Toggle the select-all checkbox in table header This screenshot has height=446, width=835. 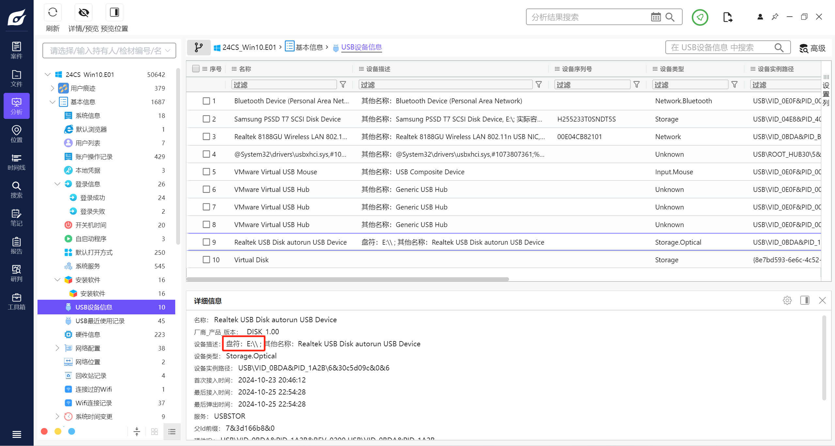(x=196, y=69)
